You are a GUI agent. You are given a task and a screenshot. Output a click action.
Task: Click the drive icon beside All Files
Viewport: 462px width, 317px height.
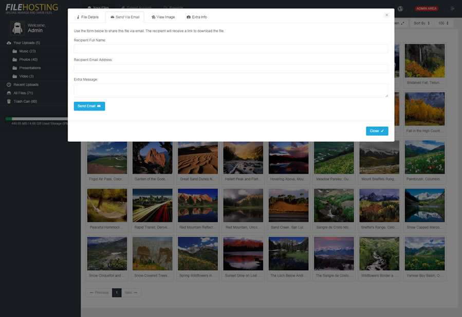click(9, 93)
